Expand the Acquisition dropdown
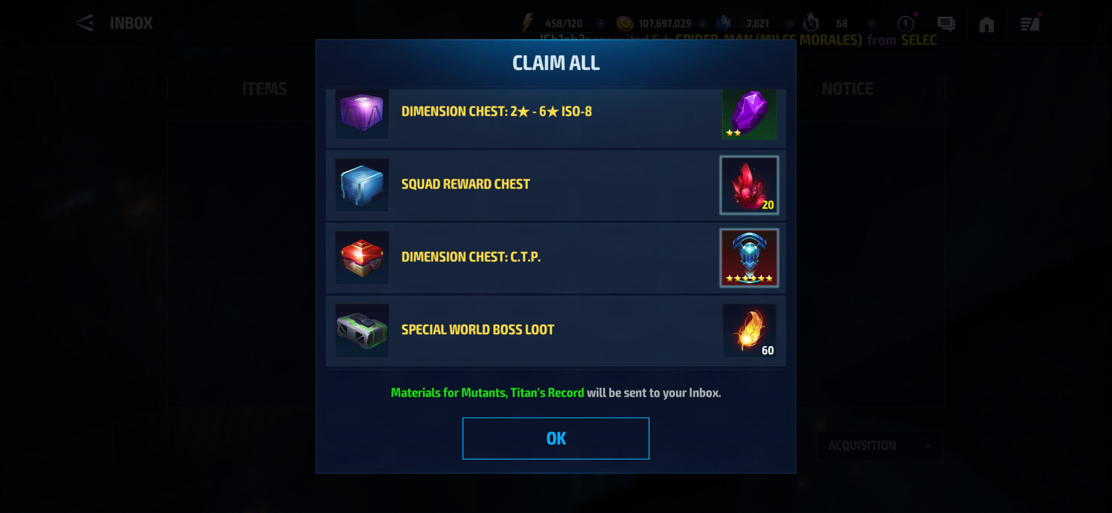 pos(880,445)
